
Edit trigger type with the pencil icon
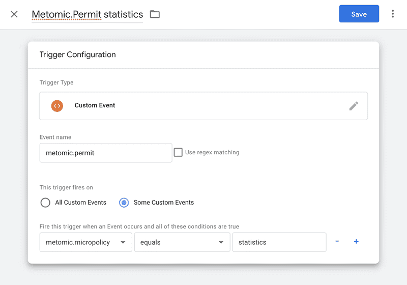point(354,106)
